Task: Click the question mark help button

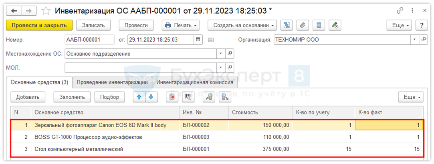Action: (422, 25)
